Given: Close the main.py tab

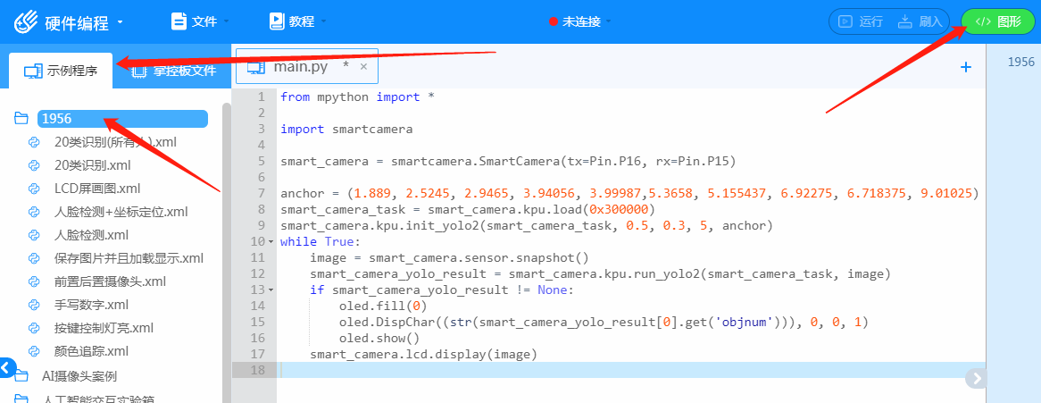Looking at the screenshot, I should [363, 66].
